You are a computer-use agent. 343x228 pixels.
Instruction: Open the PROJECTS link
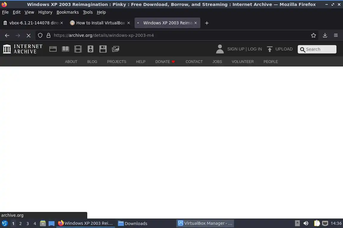[117, 62]
